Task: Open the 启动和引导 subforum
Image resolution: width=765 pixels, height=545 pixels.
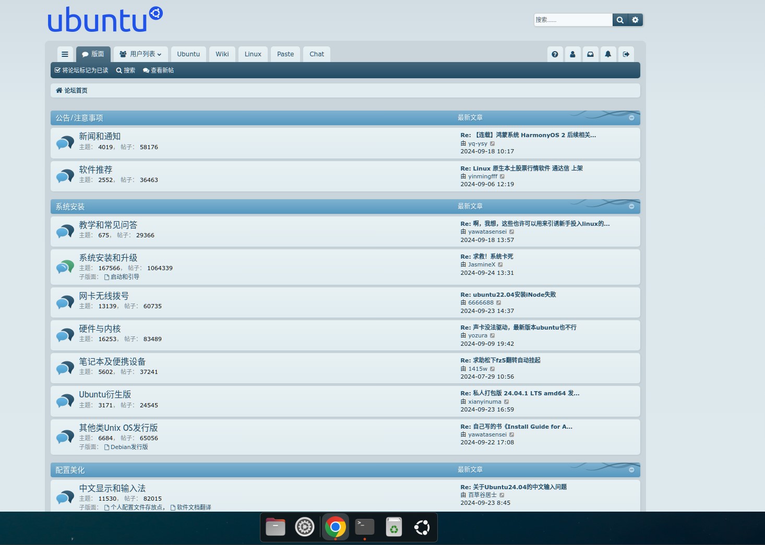Action: click(x=122, y=277)
